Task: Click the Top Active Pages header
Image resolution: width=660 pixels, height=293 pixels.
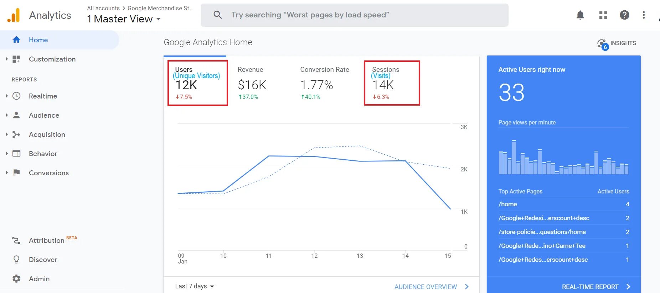Action: tap(520, 191)
